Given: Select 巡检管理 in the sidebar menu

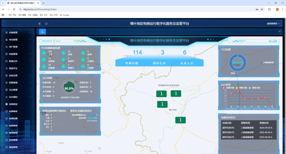Looking at the screenshot, I should 13,140.
